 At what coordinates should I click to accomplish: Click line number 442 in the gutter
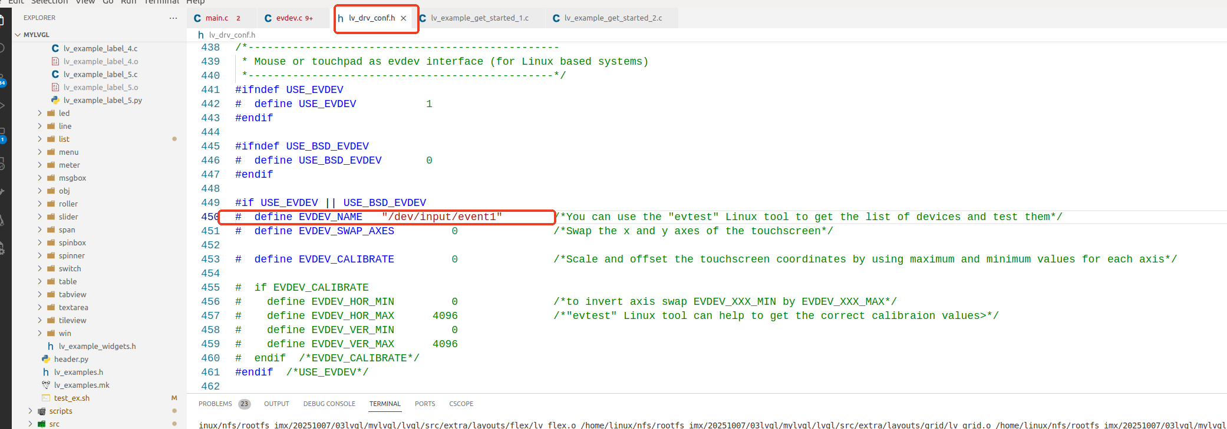pyautogui.click(x=210, y=104)
